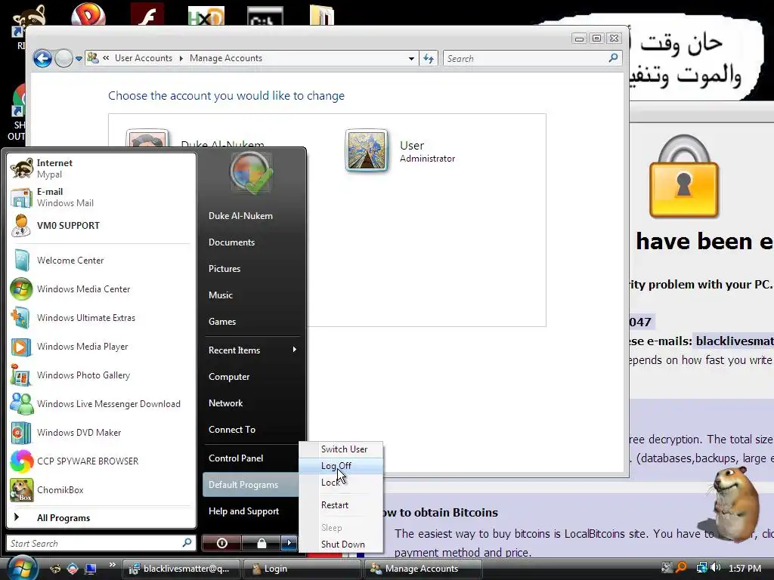The width and height of the screenshot is (774, 580).
Task: Click the Show Desktop quick launch icon
Action: tap(90, 569)
